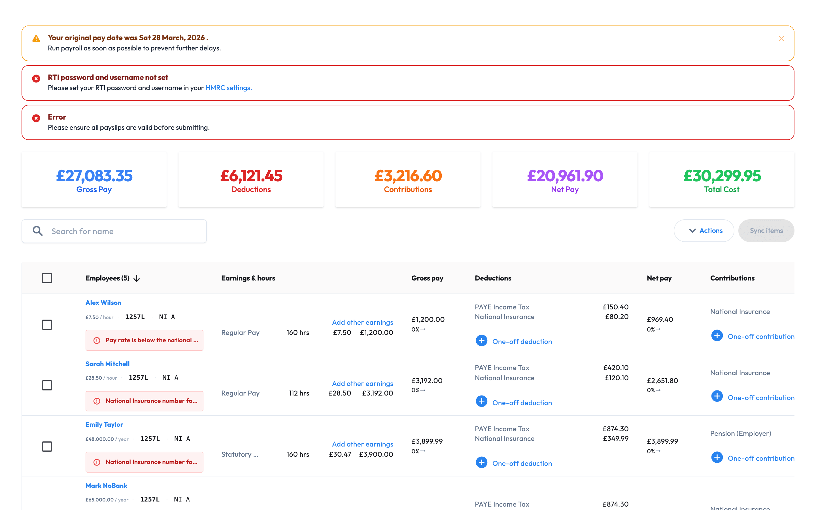The width and height of the screenshot is (816, 510).
Task: Click plus icon for Sarah Mitchell's one-off deduction
Action: click(x=481, y=401)
